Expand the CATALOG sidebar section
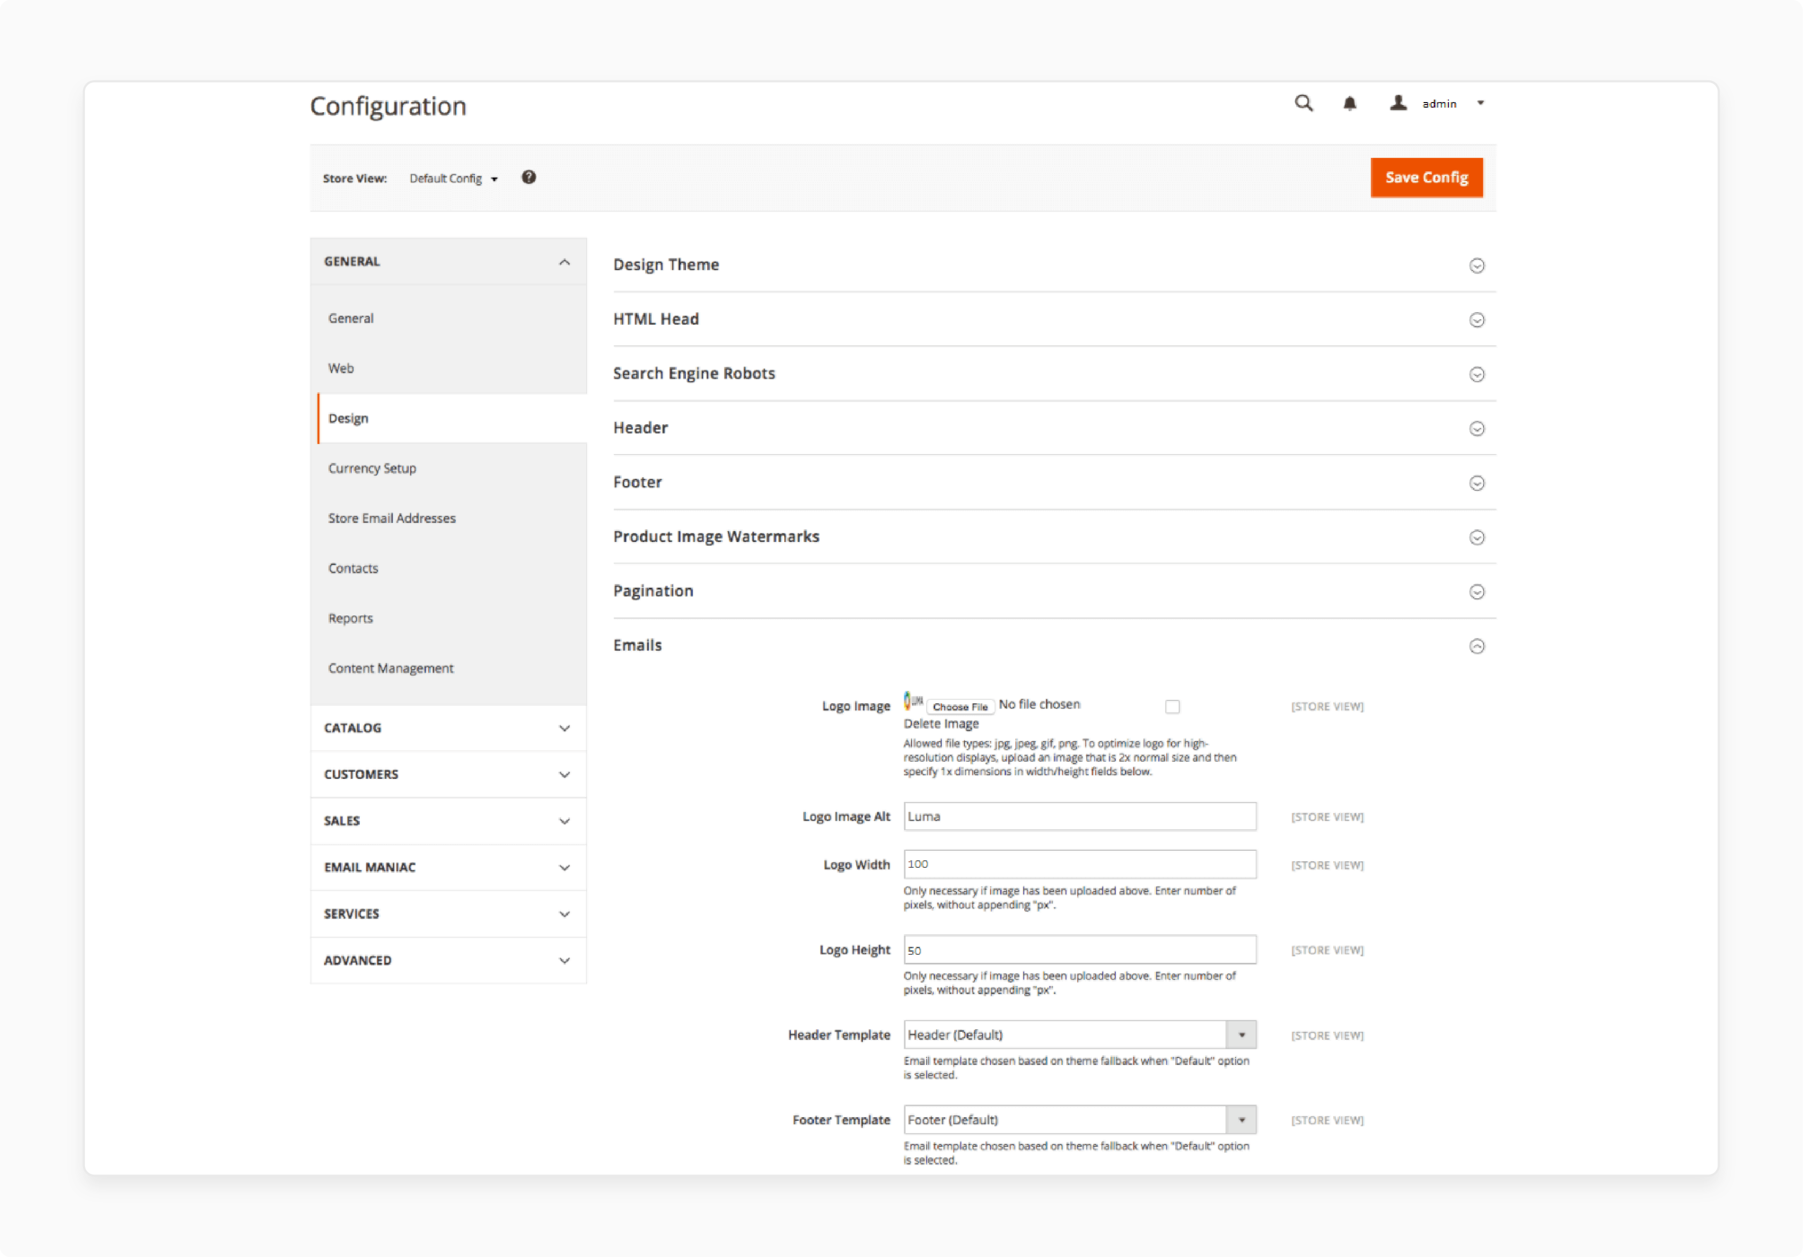This screenshot has height=1257, width=1803. tap(564, 728)
